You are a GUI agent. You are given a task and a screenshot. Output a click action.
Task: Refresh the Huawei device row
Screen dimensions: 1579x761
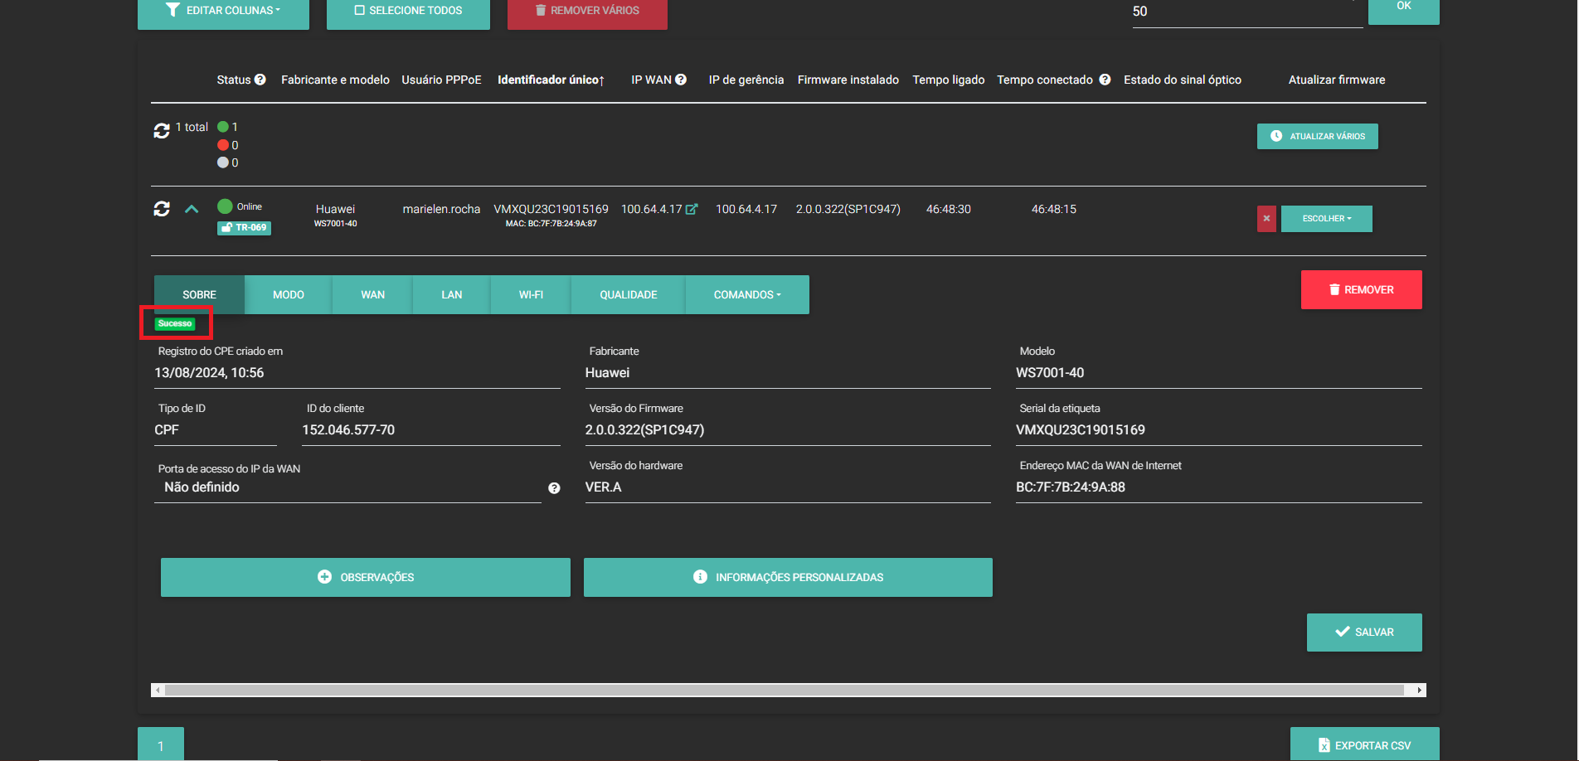[162, 209]
